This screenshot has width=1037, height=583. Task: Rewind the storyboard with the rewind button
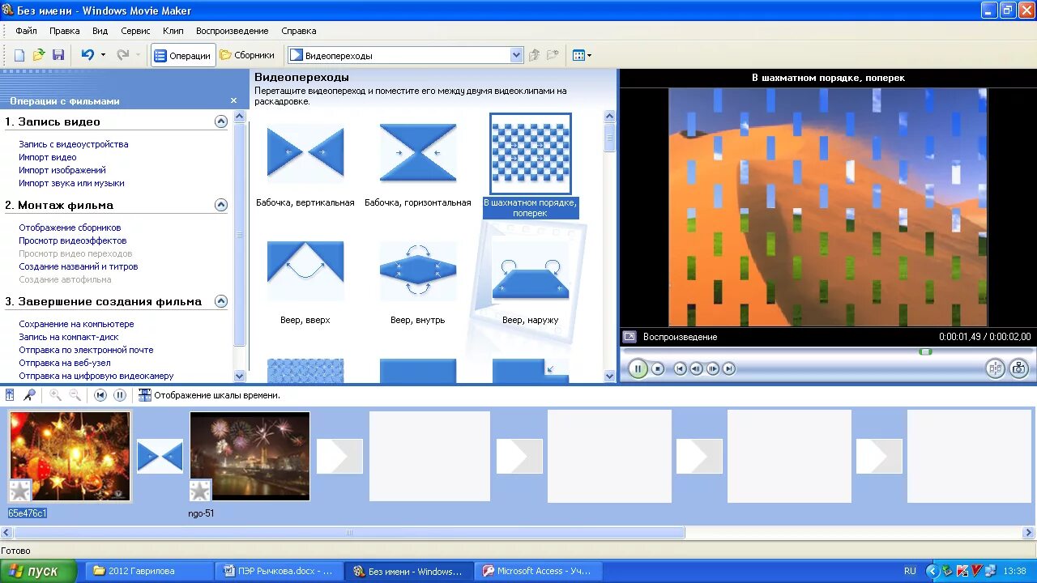click(x=100, y=395)
